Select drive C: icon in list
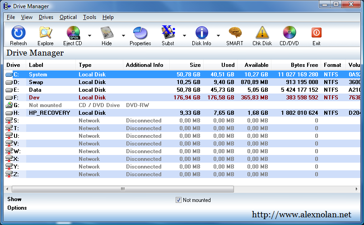The height and width of the screenshot is (225, 364). 9,75
